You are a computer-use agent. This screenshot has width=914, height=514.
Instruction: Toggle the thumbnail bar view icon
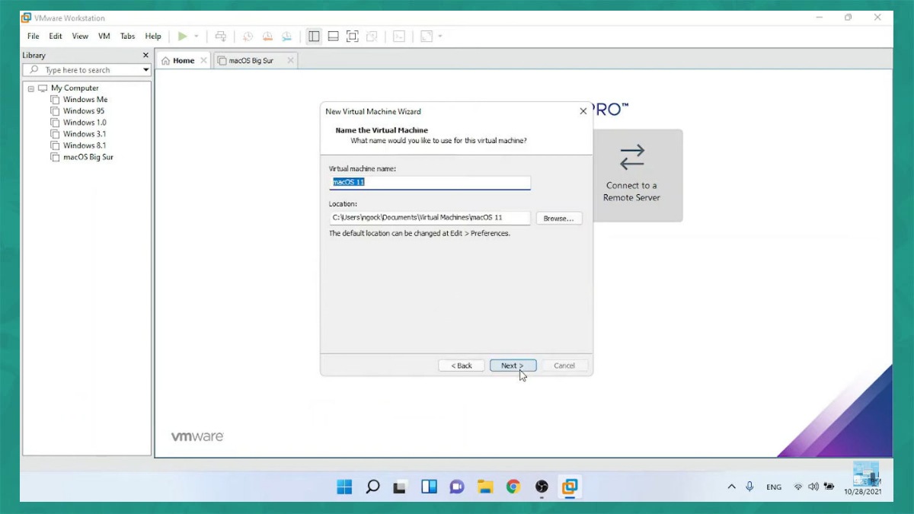coord(333,36)
